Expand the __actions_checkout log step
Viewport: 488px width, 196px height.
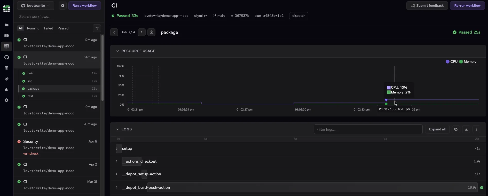point(117,161)
